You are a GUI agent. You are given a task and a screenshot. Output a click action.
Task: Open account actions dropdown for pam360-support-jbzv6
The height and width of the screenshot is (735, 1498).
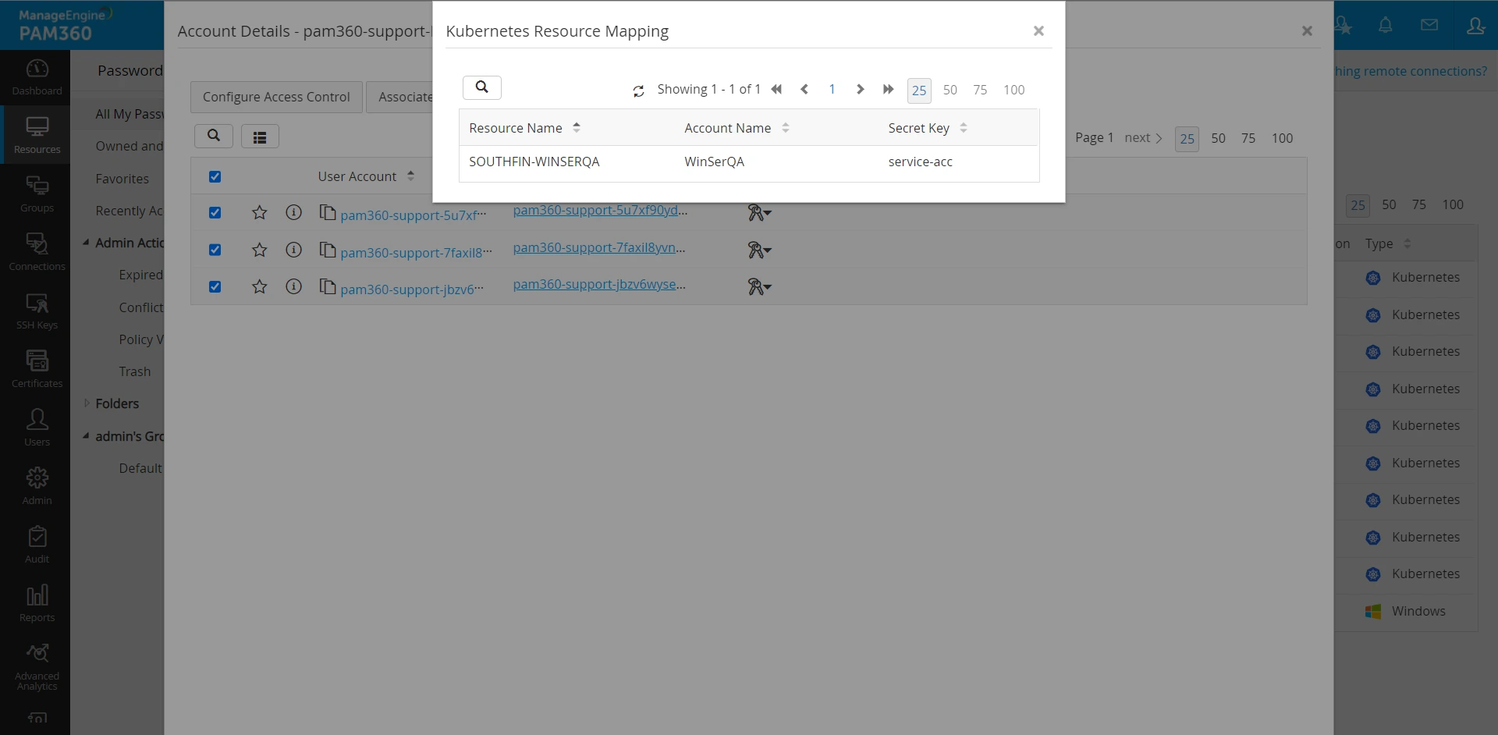click(x=759, y=287)
